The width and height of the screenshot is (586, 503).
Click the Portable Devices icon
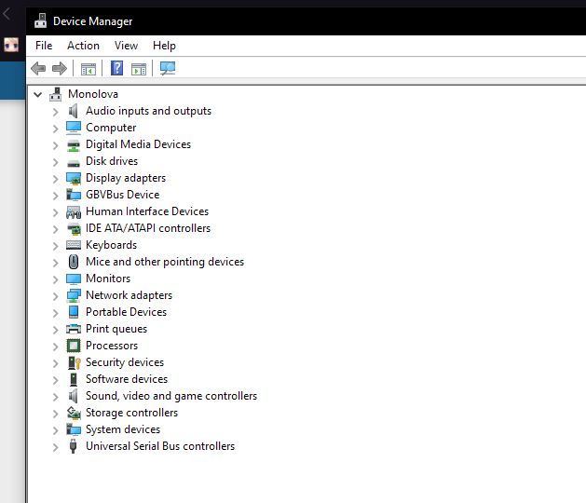coord(74,312)
